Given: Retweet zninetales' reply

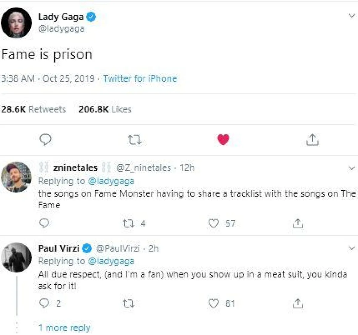Looking at the screenshot, I should click(129, 223).
